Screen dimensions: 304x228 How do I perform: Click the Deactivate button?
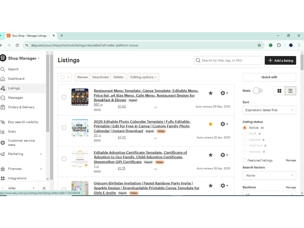point(100,77)
